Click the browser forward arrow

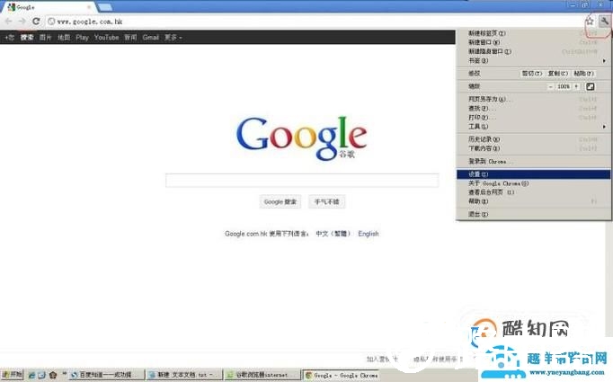click(x=22, y=21)
